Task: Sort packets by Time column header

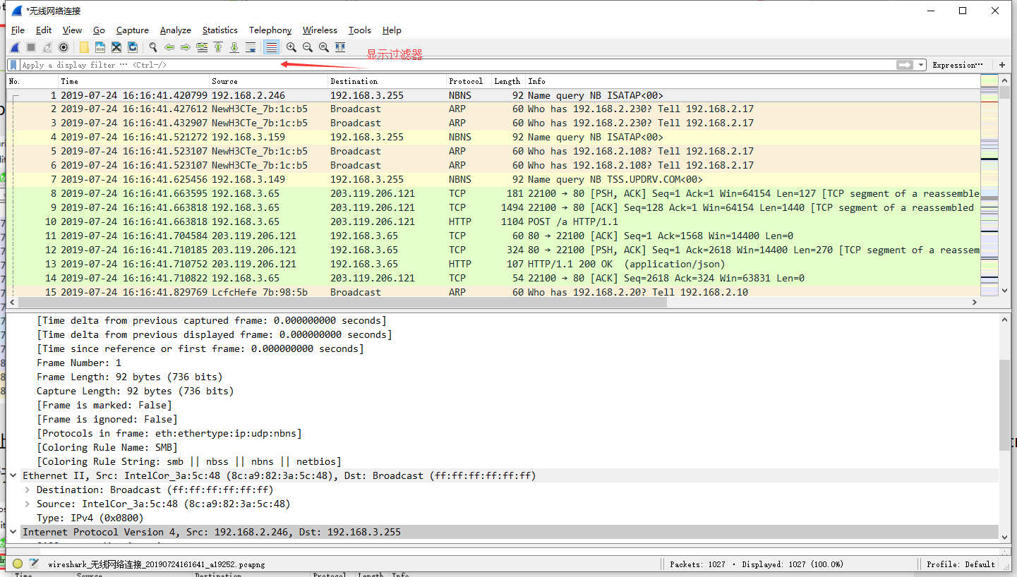Action: 133,81
